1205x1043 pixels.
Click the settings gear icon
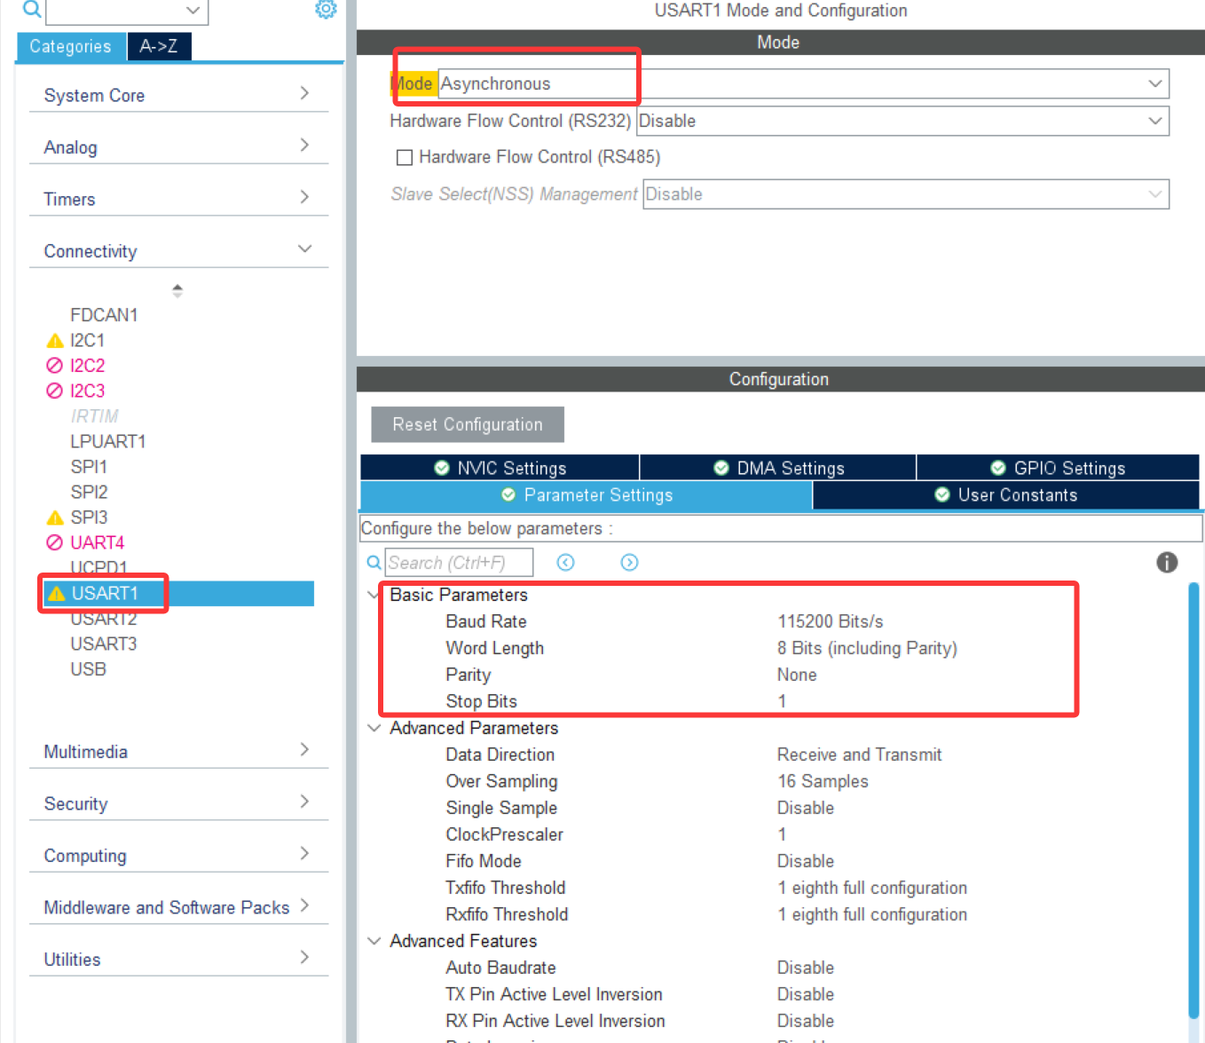pos(326,9)
